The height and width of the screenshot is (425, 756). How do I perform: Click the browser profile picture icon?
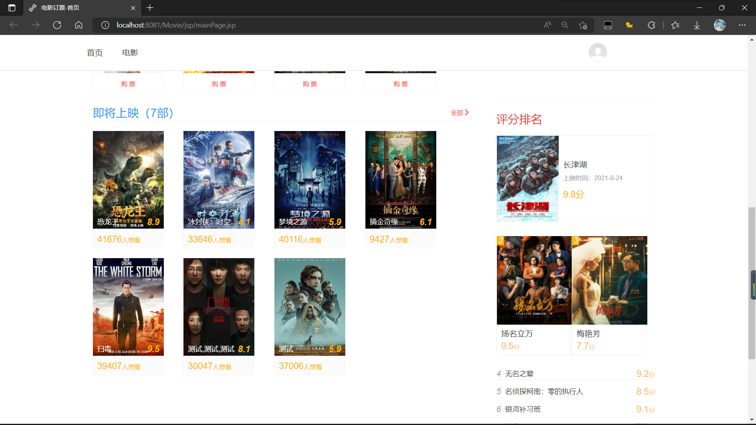coord(719,25)
